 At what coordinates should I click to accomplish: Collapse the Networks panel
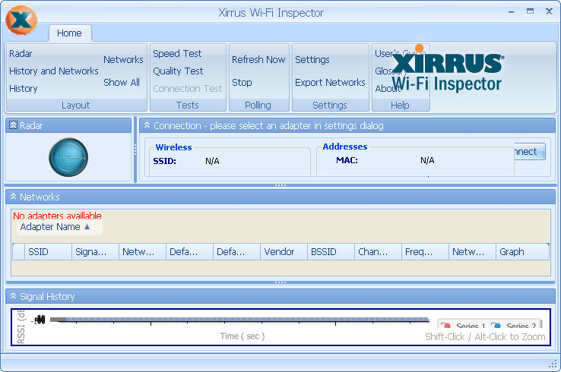click(13, 197)
